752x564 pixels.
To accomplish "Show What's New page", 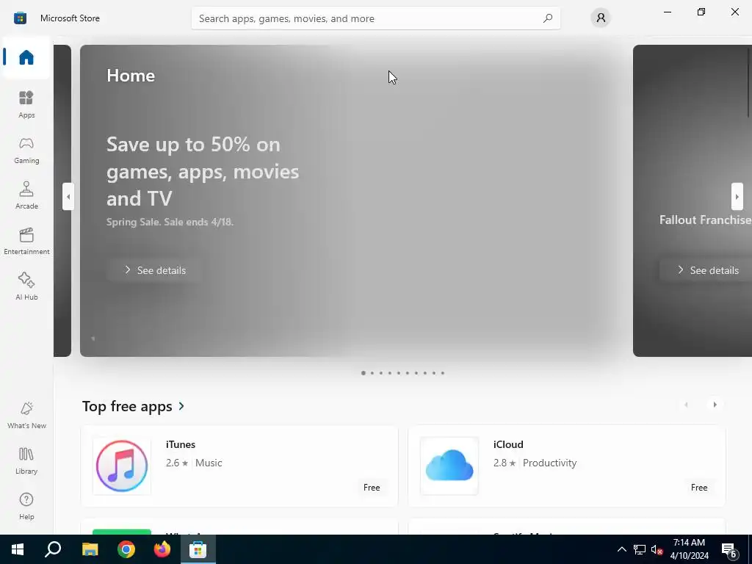I will (x=26, y=416).
